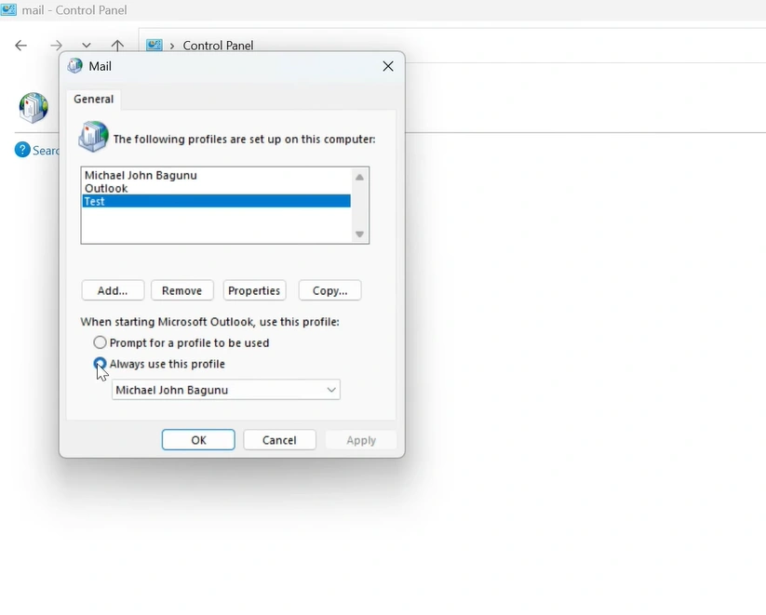Click the mail profiles globe icon in dialog
Viewport: 766px width, 615px height.
pyautogui.click(x=93, y=136)
